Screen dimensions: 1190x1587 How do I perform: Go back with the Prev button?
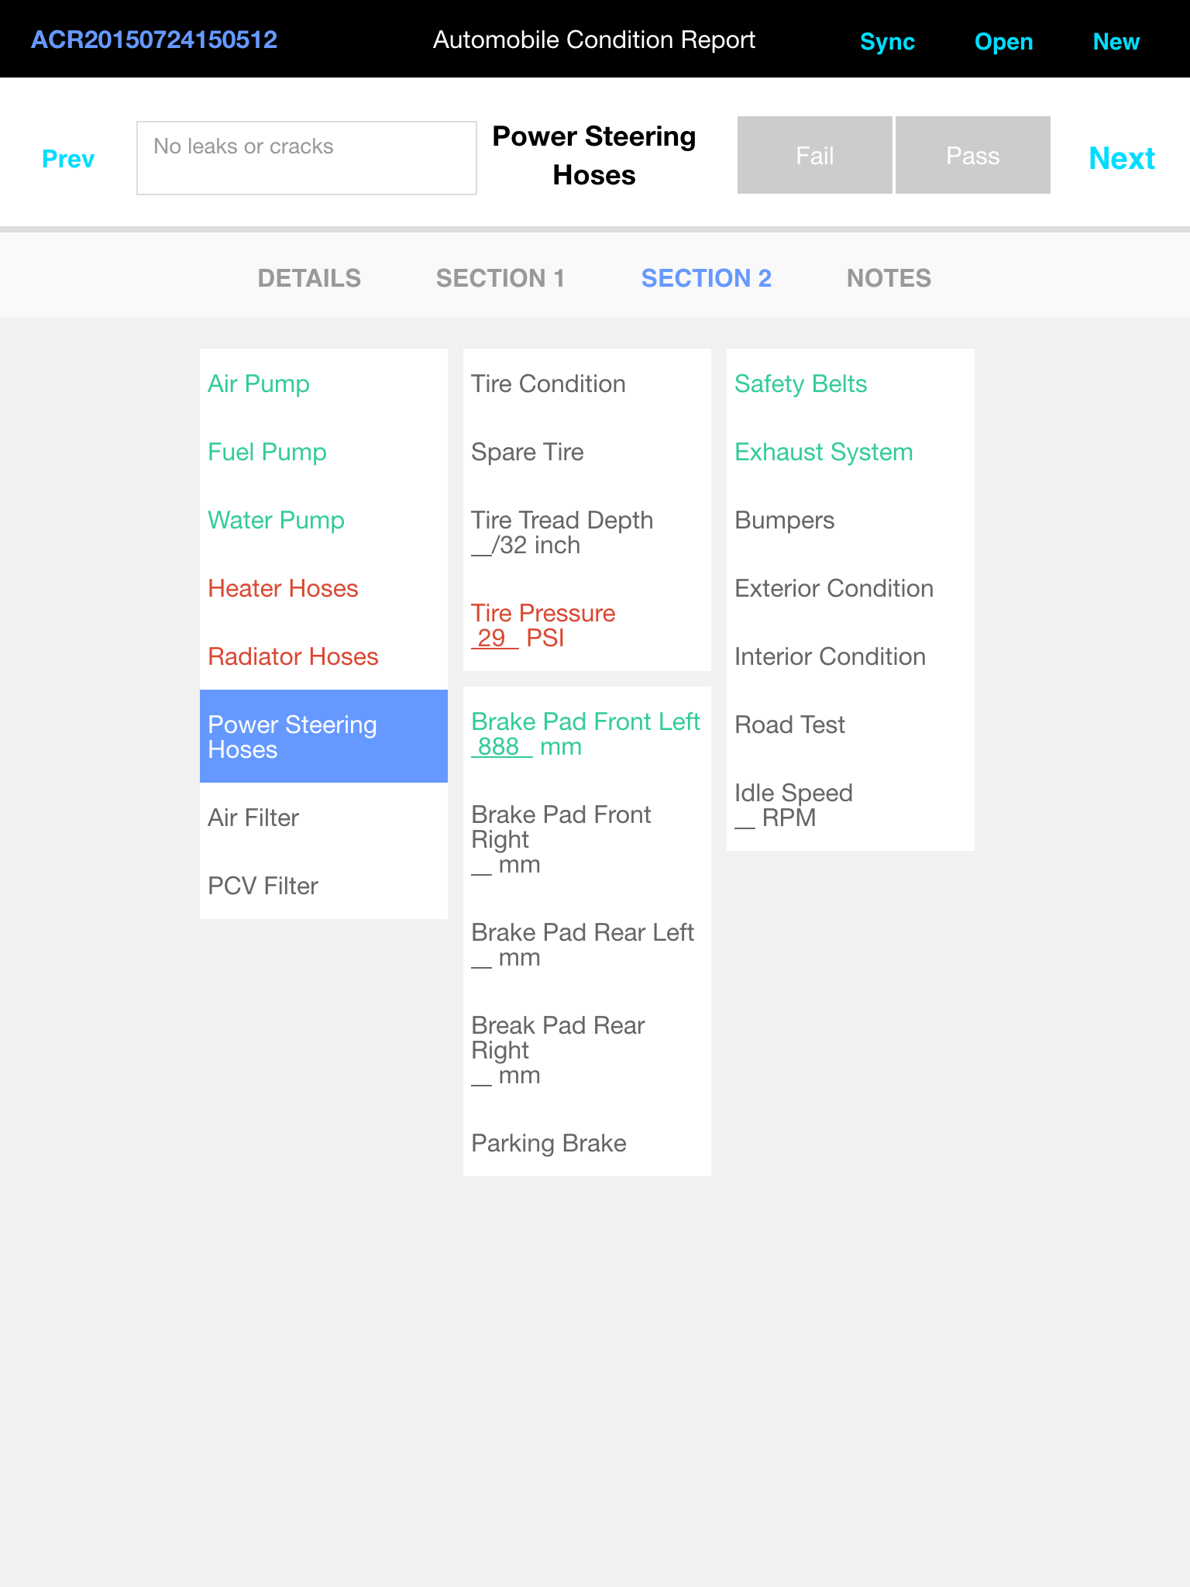68,158
